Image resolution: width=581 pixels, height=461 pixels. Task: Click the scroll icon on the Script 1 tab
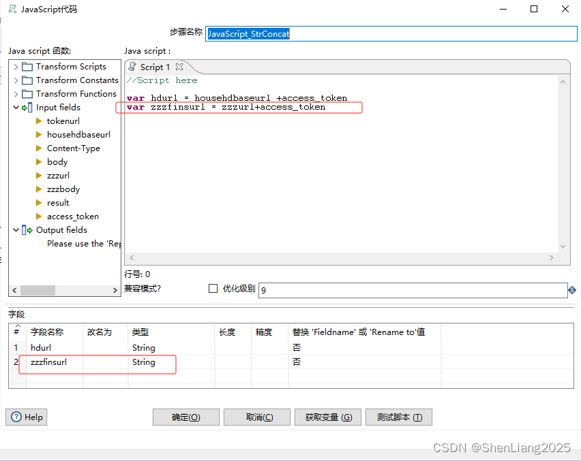[x=132, y=67]
